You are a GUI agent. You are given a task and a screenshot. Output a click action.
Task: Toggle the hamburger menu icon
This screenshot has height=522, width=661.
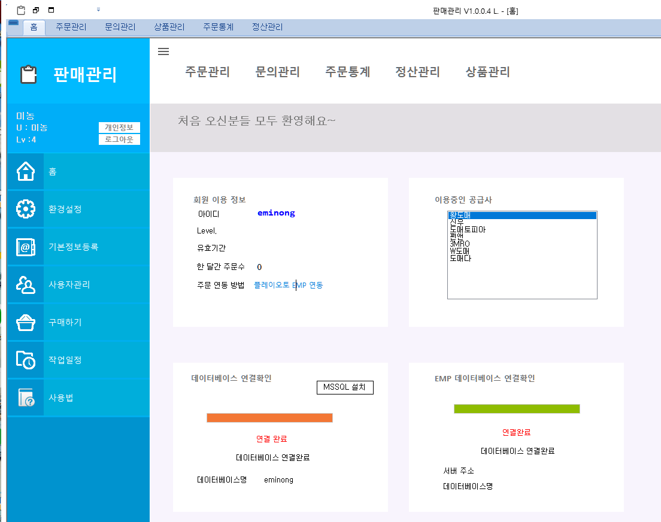pos(163,51)
